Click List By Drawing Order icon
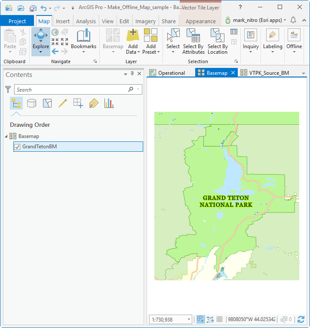The image size is (310, 328). tap(16, 103)
